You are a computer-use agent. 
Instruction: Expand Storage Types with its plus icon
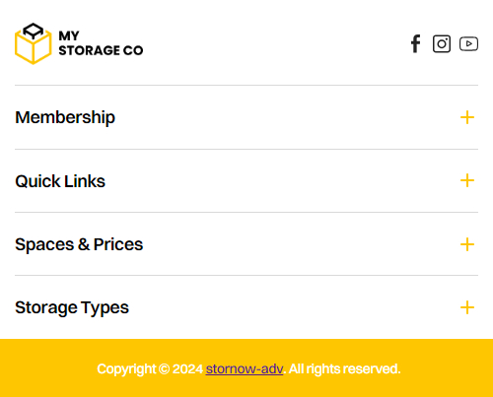pos(467,307)
